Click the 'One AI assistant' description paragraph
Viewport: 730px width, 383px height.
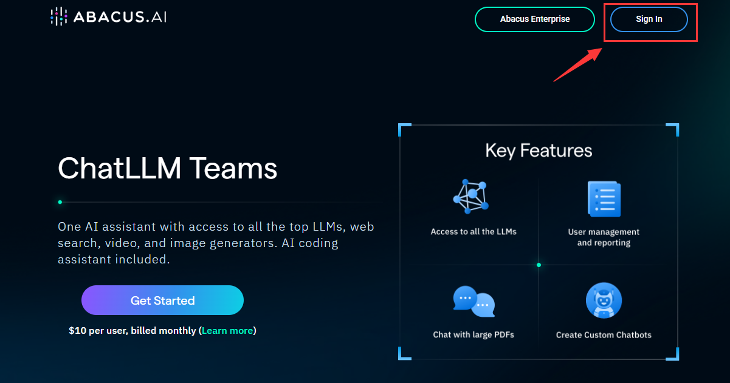pyautogui.click(x=216, y=243)
